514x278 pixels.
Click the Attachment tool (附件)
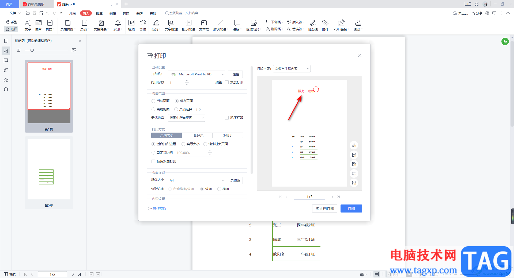coord(325,25)
